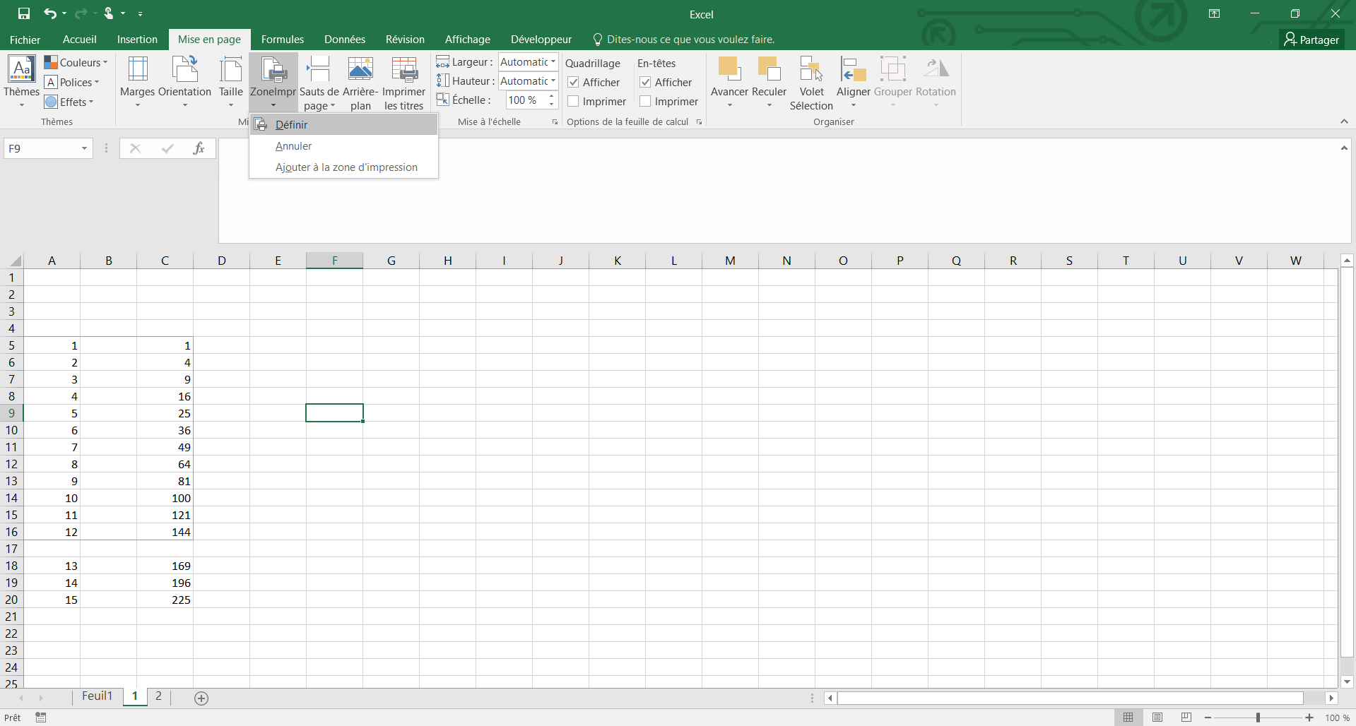The width and height of the screenshot is (1356, 726).
Task: Click the insert function fx icon
Action: 199,148
